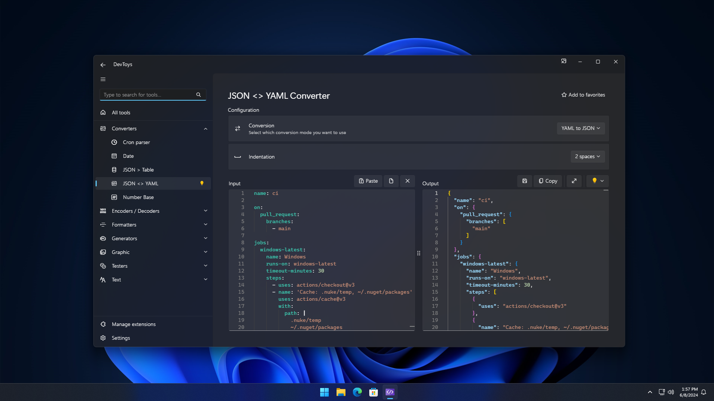714x401 pixels.
Task: Open the YAML to JSON conversion dropdown
Action: (581, 128)
